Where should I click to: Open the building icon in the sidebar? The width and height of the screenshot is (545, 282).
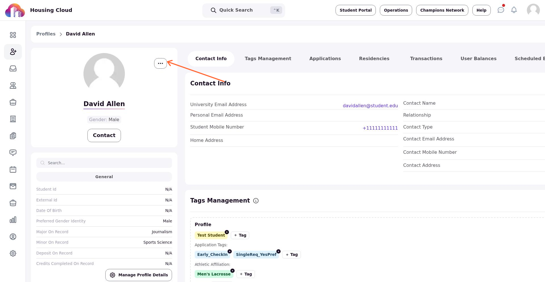(x=13, y=119)
